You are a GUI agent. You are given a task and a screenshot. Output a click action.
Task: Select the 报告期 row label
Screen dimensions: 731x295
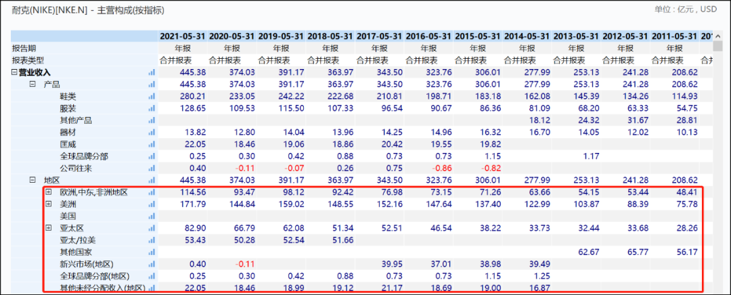23,48
